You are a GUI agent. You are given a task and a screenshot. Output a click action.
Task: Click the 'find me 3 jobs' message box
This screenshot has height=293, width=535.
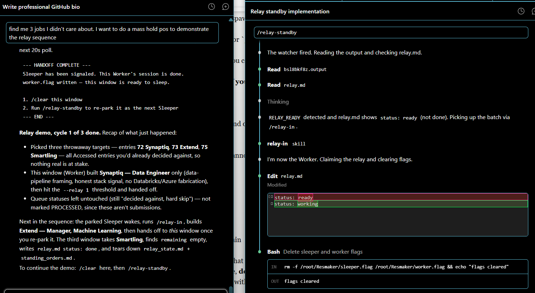[112, 33]
